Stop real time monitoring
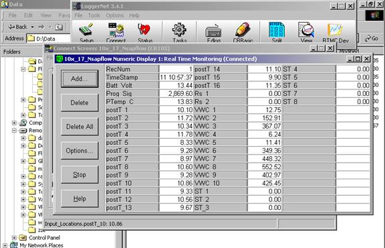The image size is (385, 248). (x=80, y=175)
